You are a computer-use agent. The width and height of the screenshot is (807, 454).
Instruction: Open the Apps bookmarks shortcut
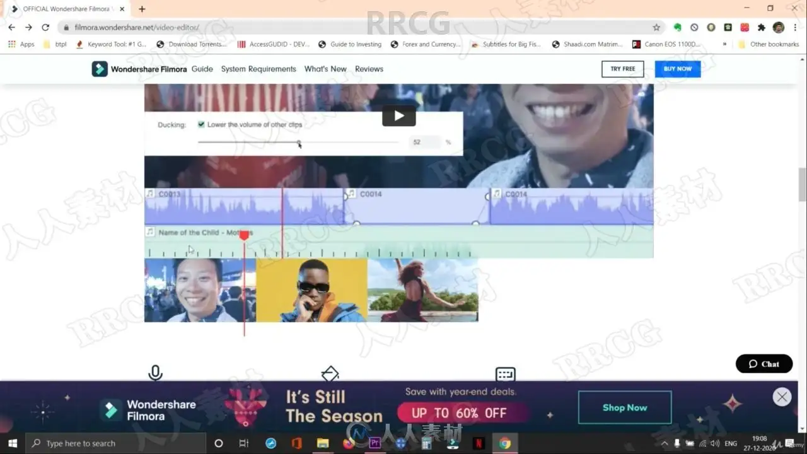(x=21, y=44)
